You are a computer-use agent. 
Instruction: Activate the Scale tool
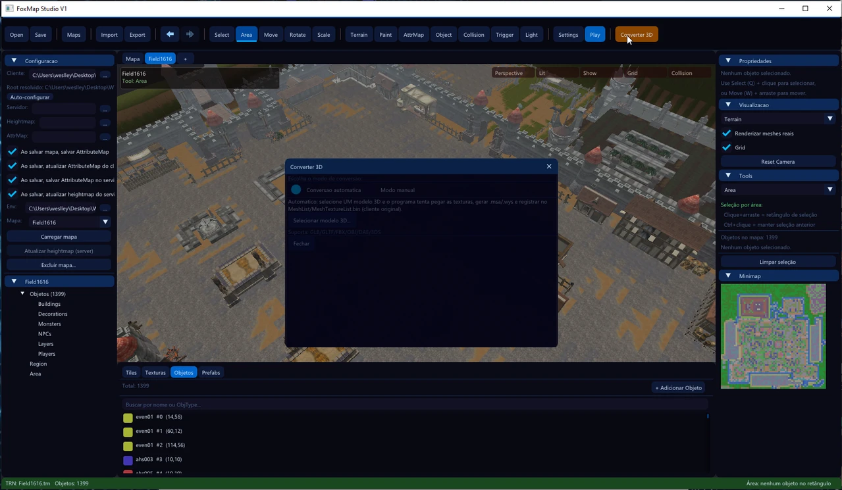(323, 35)
